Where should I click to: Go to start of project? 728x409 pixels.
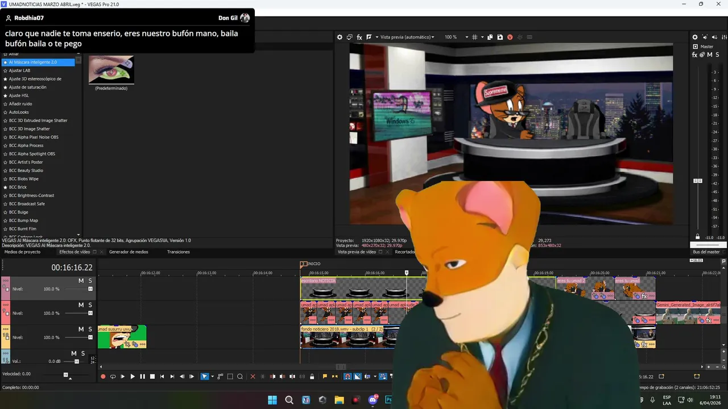click(x=162, y=376)
